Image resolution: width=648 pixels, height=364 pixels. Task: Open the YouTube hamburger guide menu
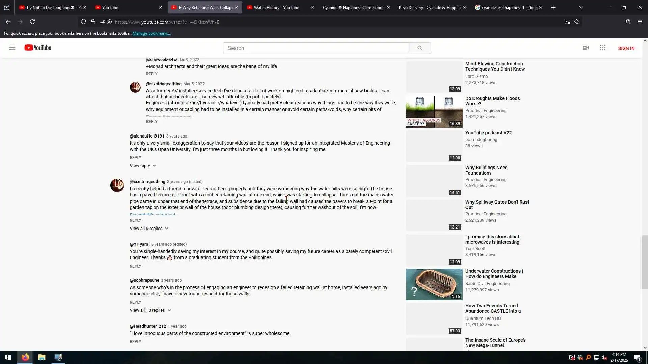tap(12, 48)
